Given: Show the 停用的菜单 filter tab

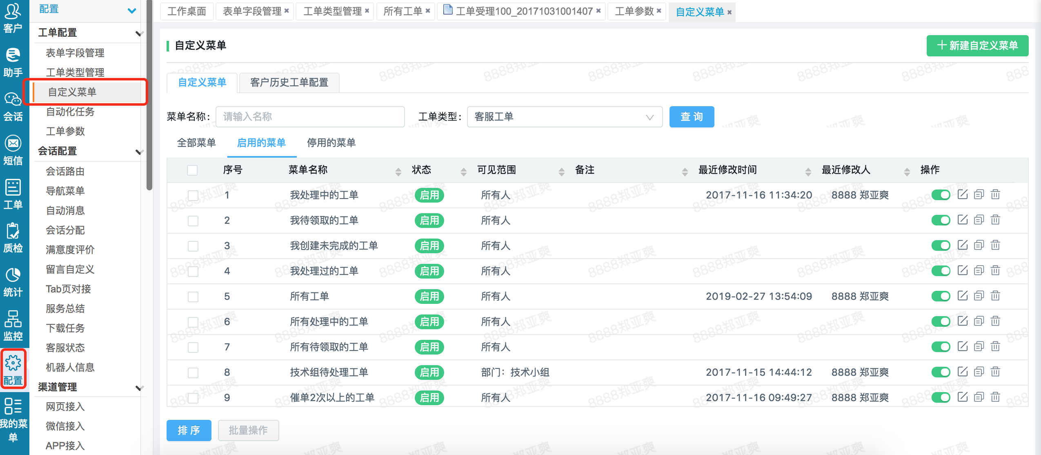Looking at the screenshot, I should coord(331,143).
